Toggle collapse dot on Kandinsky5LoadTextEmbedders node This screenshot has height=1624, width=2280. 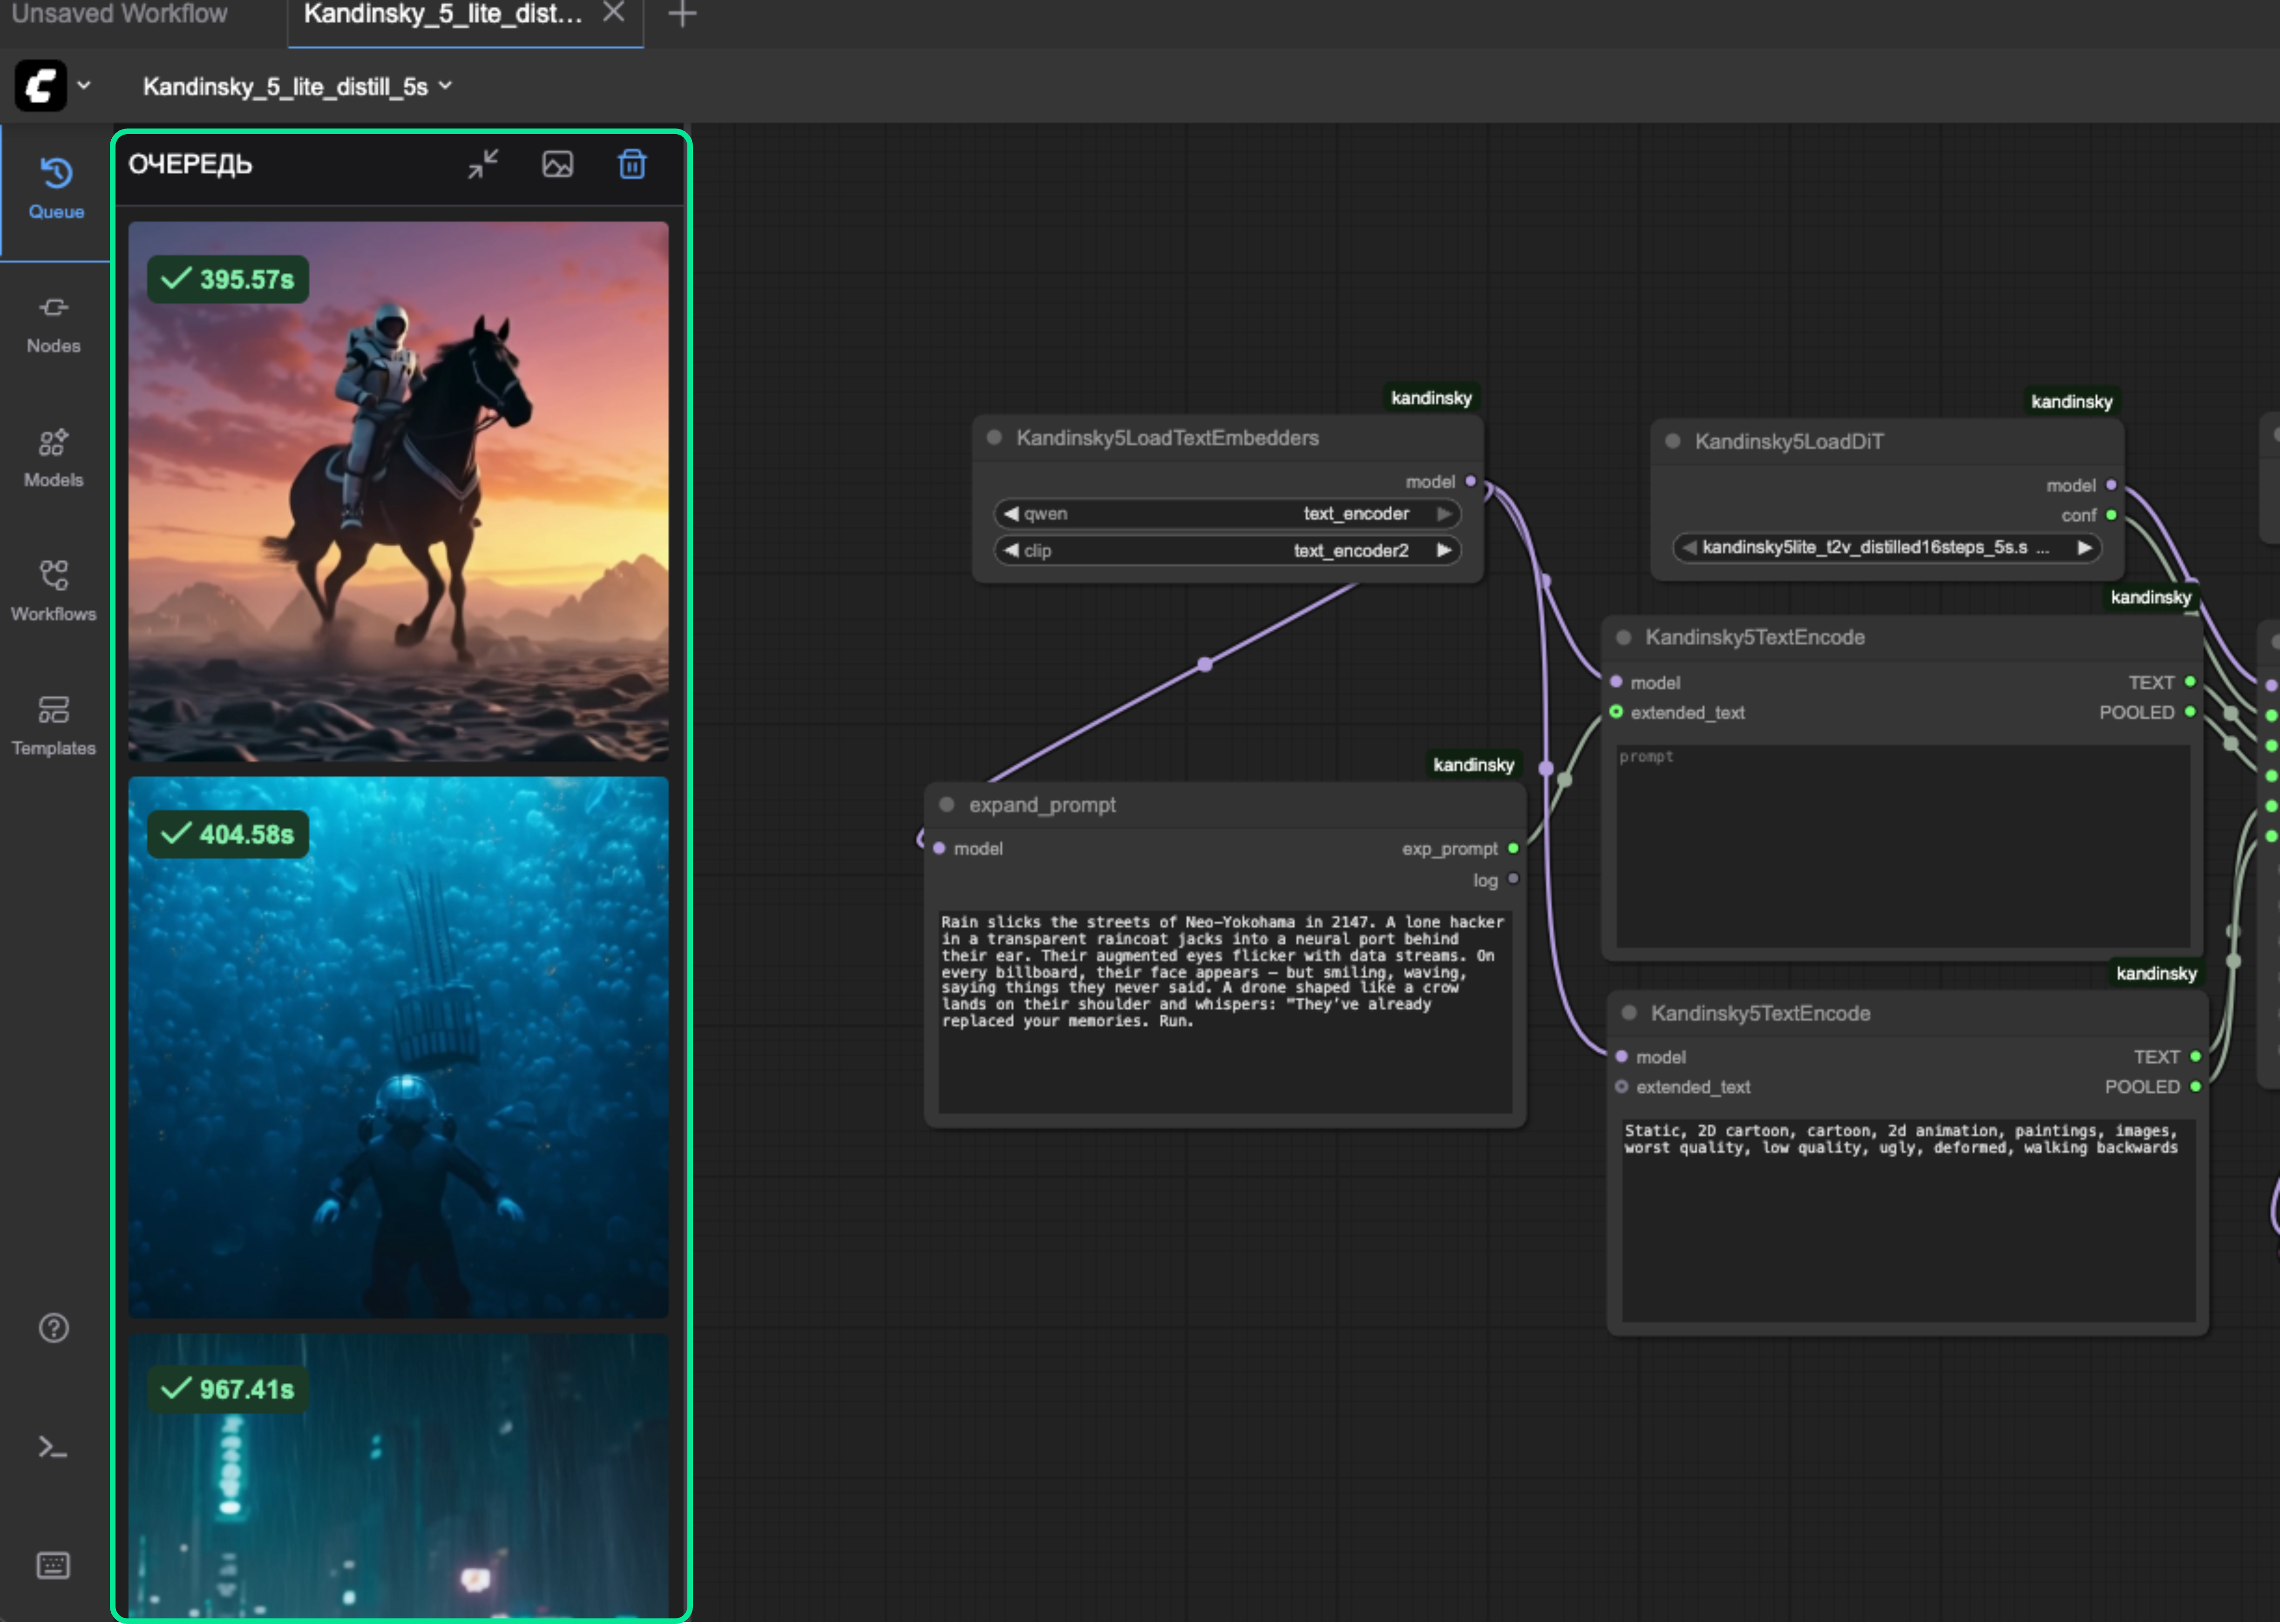point(994,437)
